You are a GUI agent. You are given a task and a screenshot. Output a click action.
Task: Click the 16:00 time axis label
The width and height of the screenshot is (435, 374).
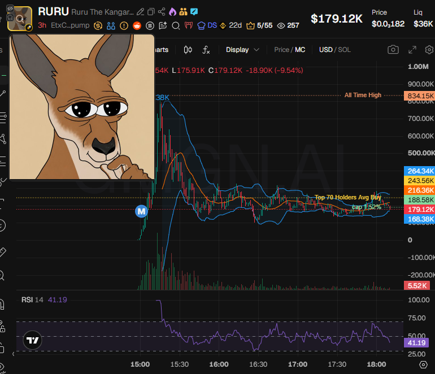pos(219,364)
